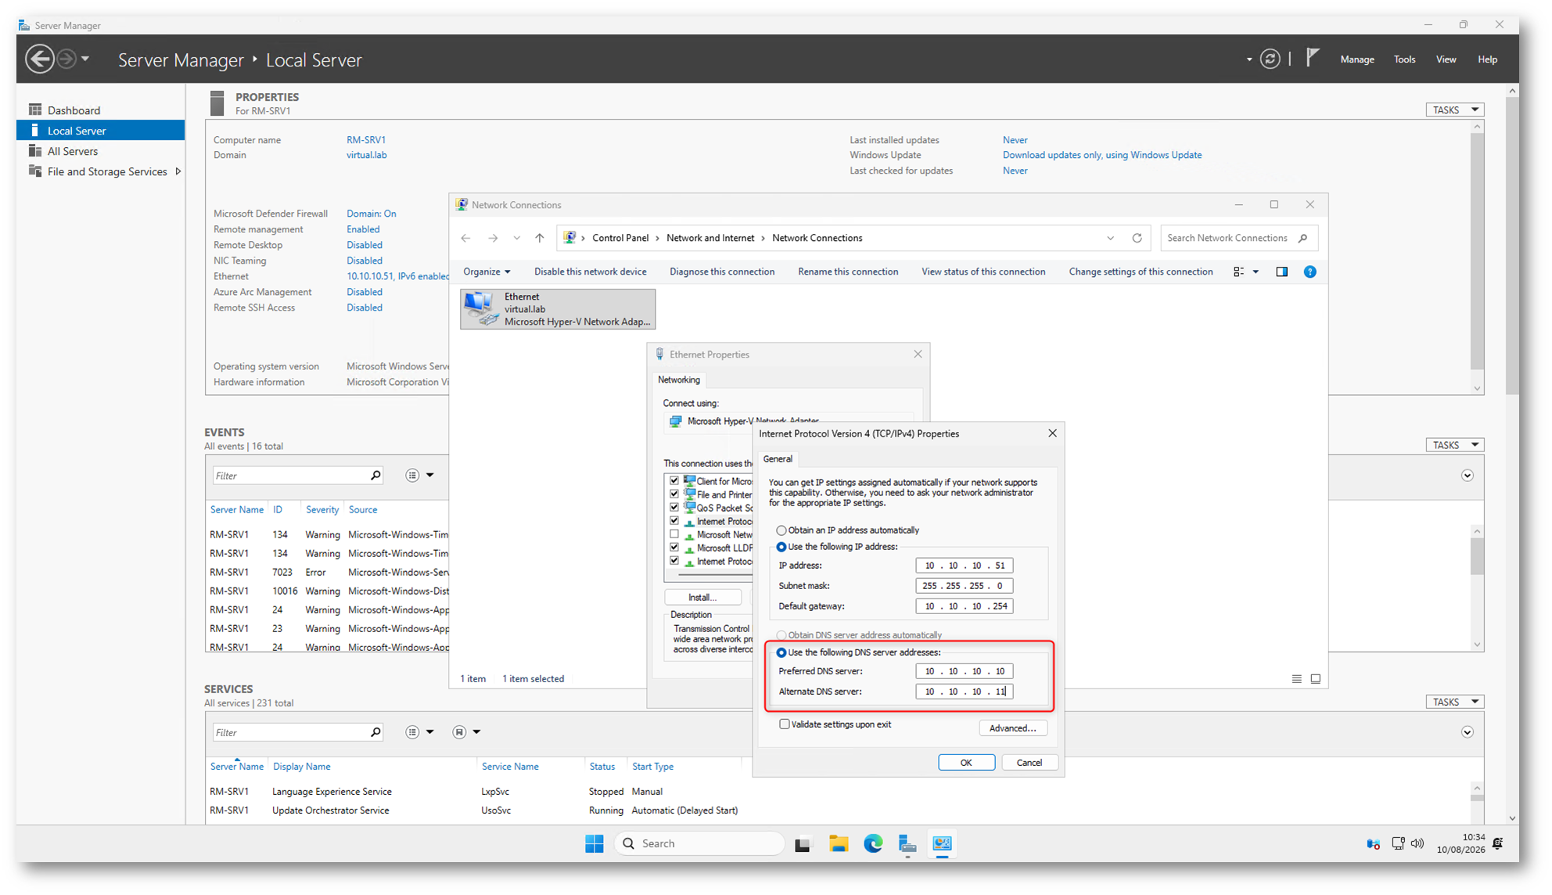Uncheck File and Printer Sharing item
The height and width of the screenshot is (895, 1552).
pyautogui.click(x=674, y=494)
